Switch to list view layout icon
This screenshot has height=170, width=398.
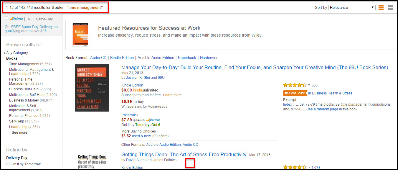381,8
